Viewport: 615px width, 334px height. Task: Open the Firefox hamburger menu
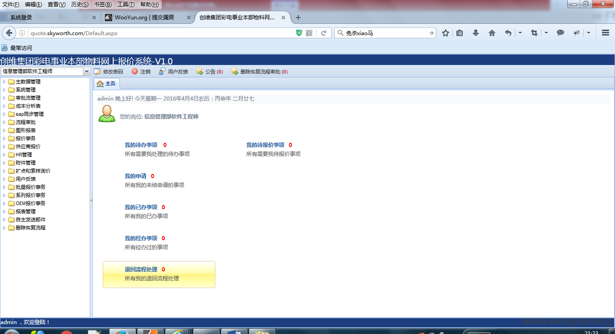coord(606,33)
